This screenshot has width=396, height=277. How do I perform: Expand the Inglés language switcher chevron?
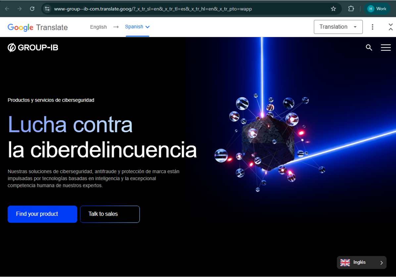(381, 262)
